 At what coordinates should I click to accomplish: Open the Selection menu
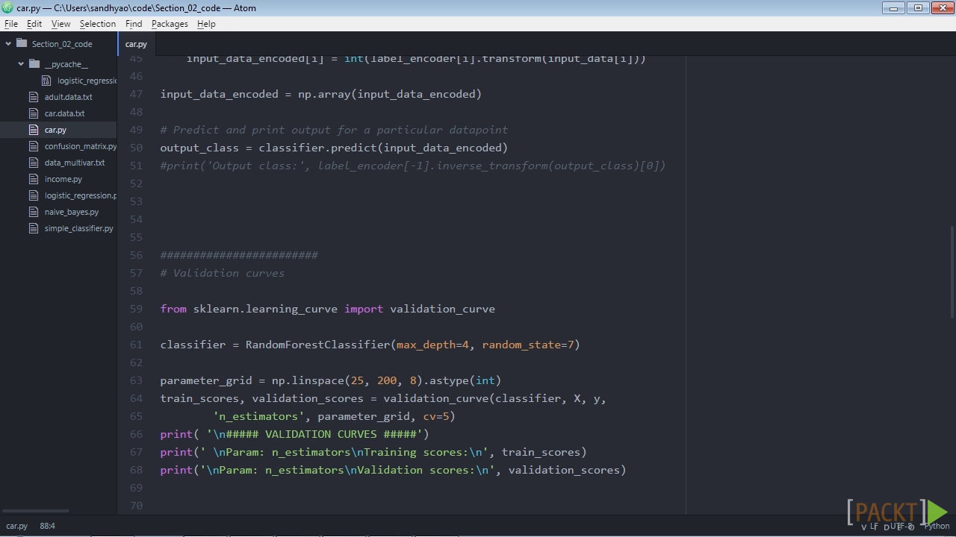98,24
